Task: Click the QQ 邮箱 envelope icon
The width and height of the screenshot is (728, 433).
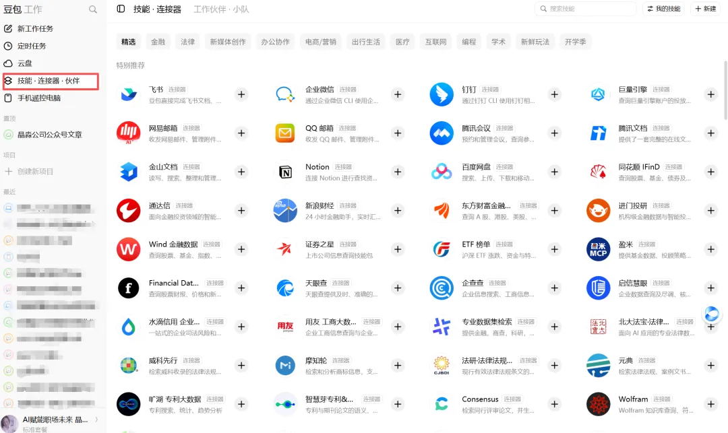Action: 285,133
